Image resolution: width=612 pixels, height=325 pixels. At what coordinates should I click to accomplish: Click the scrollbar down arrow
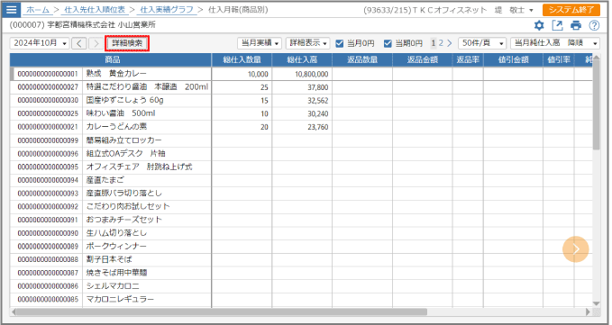[x=596, y=303]
